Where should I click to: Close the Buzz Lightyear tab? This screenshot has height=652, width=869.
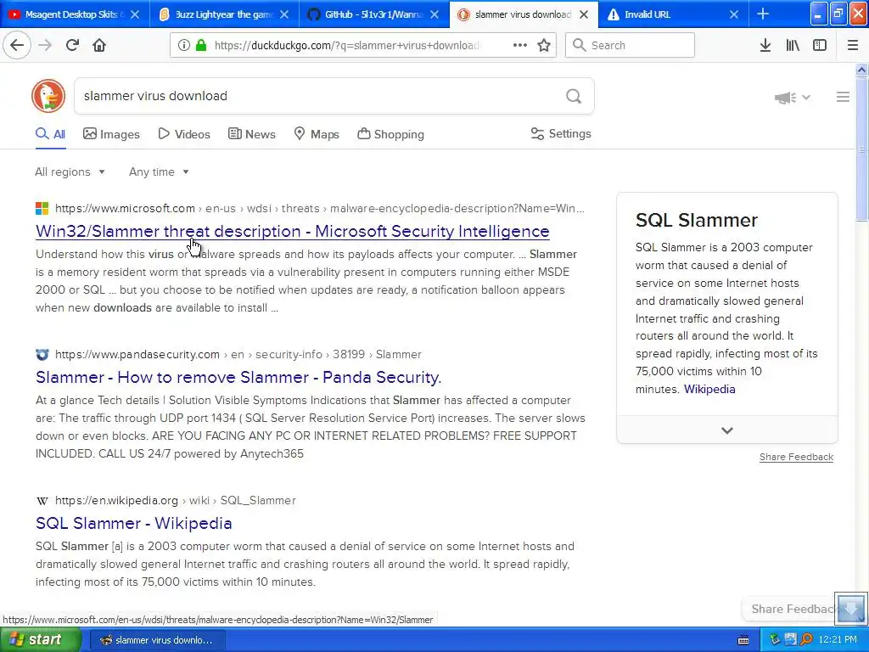point(284,14)
